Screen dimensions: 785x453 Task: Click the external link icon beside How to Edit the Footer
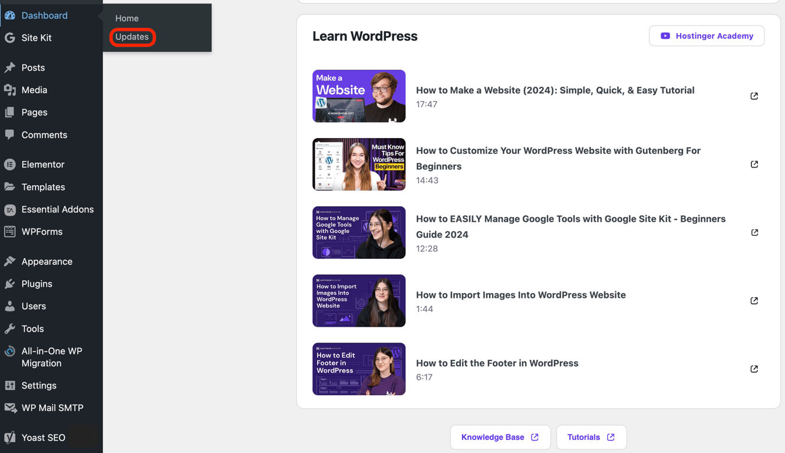754,369
